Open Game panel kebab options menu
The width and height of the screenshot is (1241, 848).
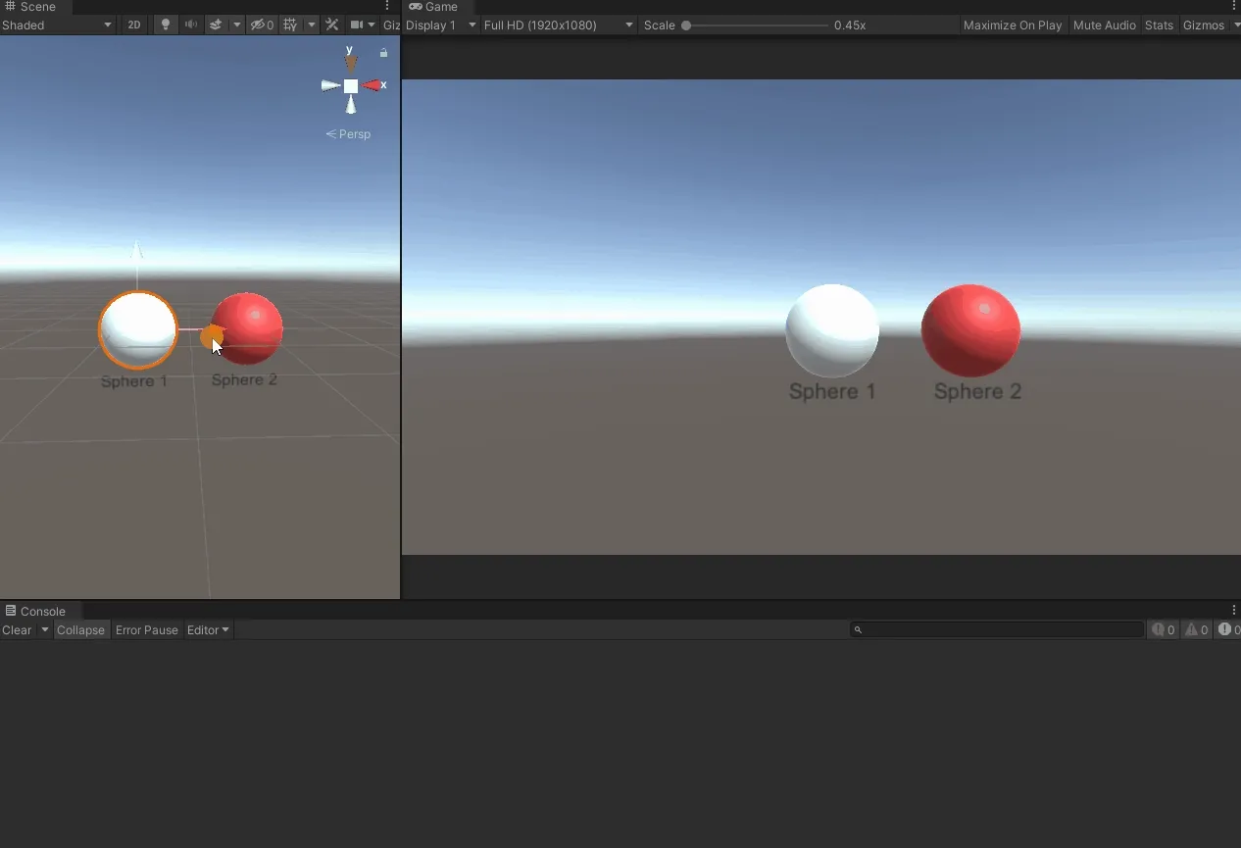pos(1234,7)
